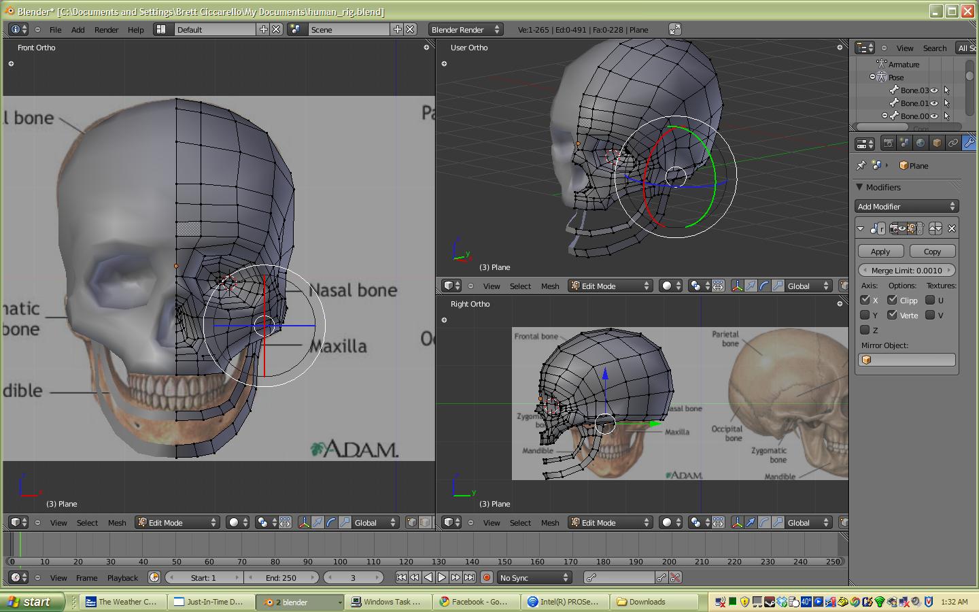Open the Search menu in outliner
The height and width of the screenshot is (612, 979).
click(935, 48)
